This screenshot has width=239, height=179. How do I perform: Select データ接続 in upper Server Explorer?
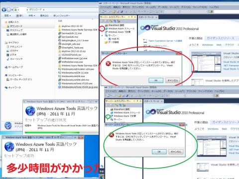pos(114,42)
